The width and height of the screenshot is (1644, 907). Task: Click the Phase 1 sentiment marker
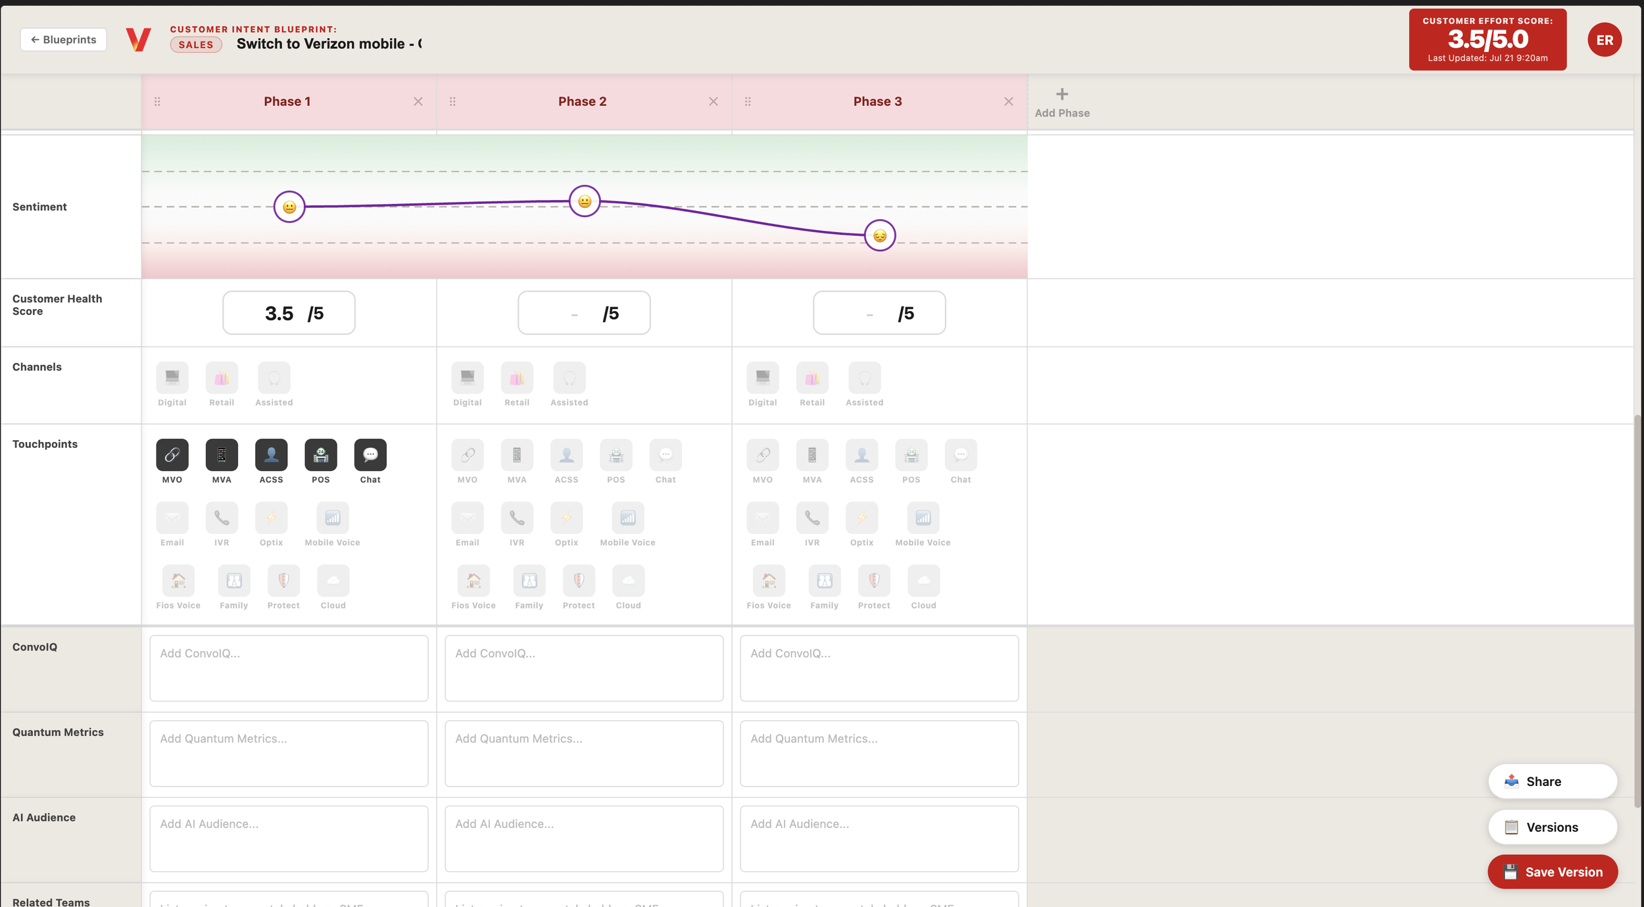pos(289,207)
